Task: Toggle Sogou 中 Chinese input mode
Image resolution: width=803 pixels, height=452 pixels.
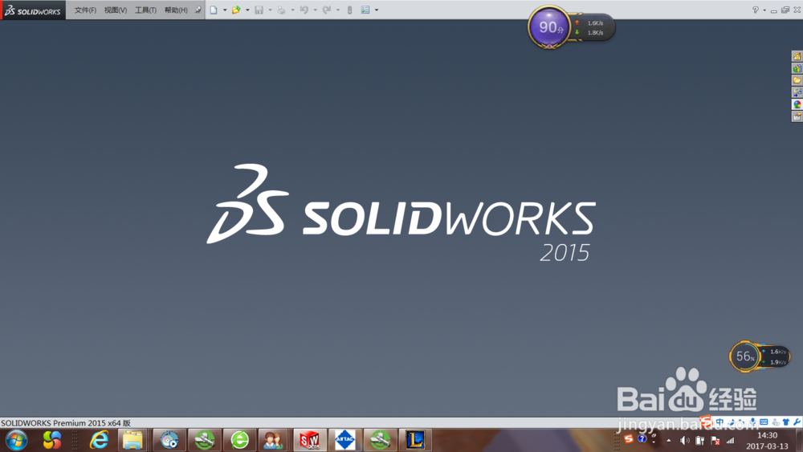Action: (x=720, y=421)
